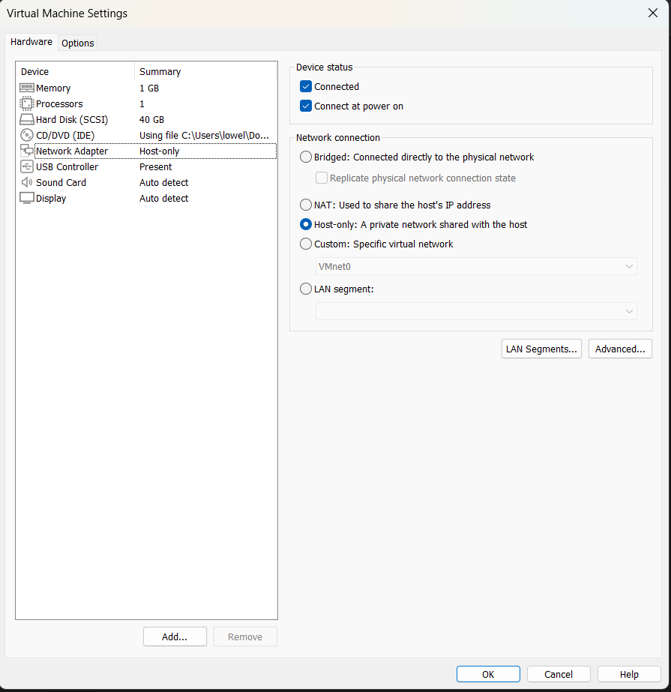Image resolution: width=671 pixels, height=692 pixels.
Task: Select the CD/DVD (IDE) row label
Action: pos(65,136)
